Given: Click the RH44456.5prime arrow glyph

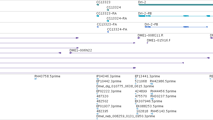Looking at the screenshot, I should click(x=152, y=94).
